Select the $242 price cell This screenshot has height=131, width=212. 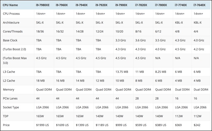[x=197, y=125]
